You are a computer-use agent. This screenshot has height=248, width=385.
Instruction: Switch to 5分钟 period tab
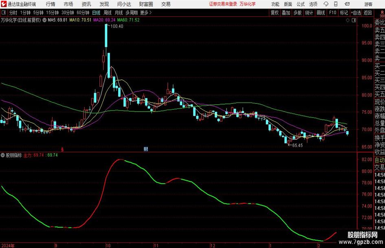[x=38, y=13]
